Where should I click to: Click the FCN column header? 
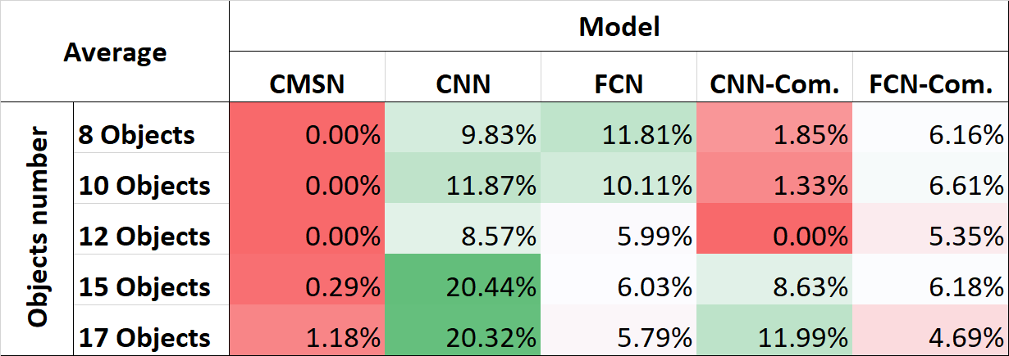coord(618,85)
